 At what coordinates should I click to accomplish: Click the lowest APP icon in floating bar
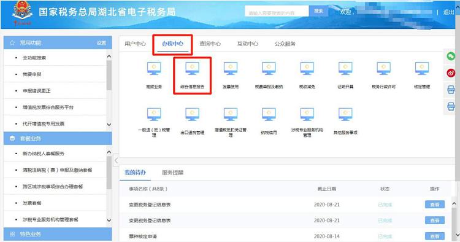[x=451, y=106]
